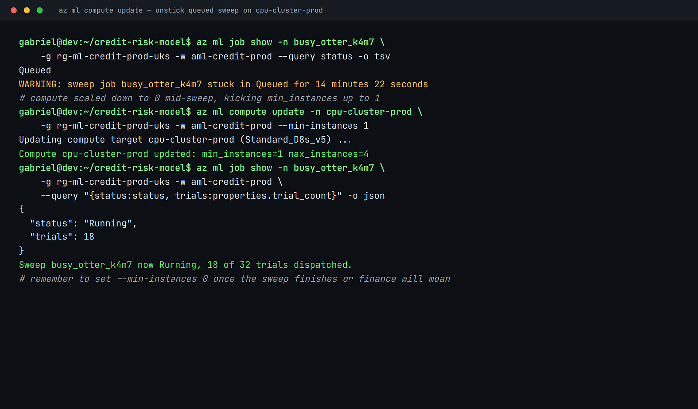Image resolution: width=698 pixels, height=409 pixels.
Task: Click the orange WARNING stuck-in-Queued line
Action: [223, 84]
